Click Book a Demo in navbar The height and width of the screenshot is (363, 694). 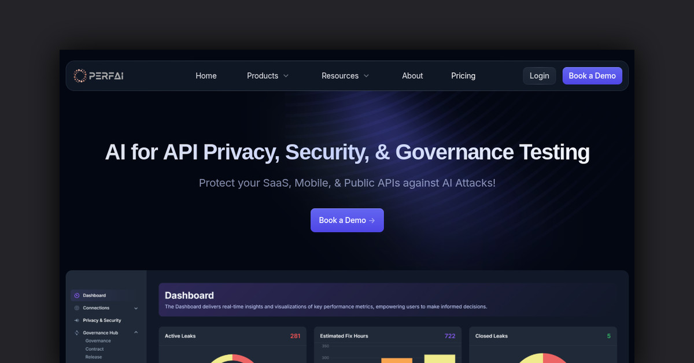[x=592, y=76]
